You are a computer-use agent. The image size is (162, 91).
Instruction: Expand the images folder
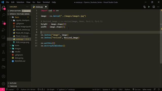coord(19,49)
